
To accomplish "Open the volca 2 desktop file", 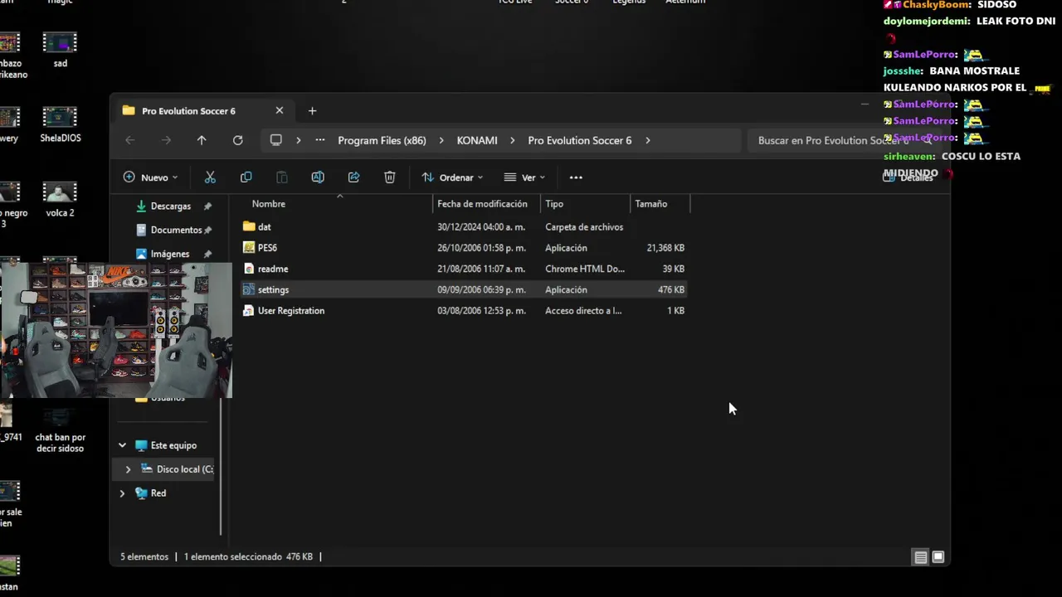I will (60, 199).
